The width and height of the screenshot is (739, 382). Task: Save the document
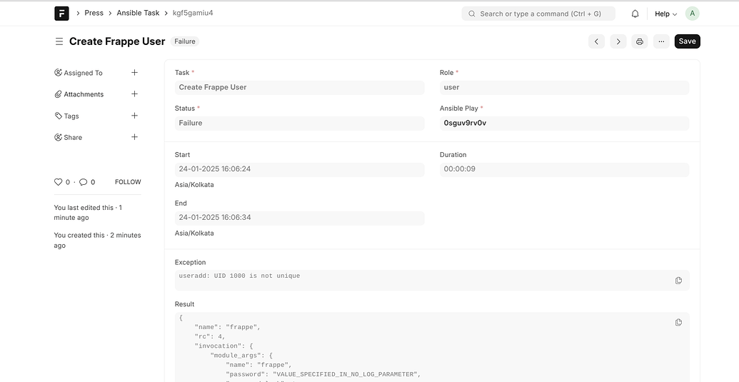tap(687, 41)
